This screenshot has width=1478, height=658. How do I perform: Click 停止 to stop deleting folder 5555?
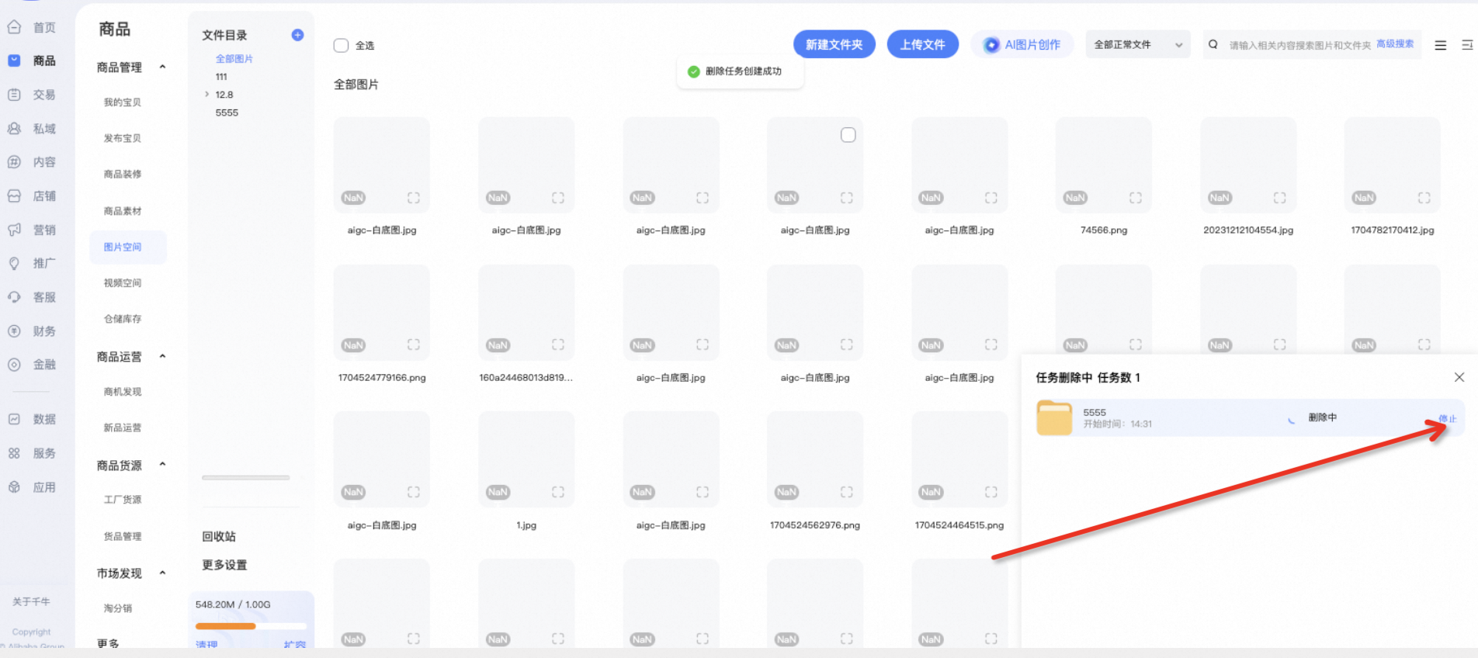pyautogui.click(x=1447, y=418)
